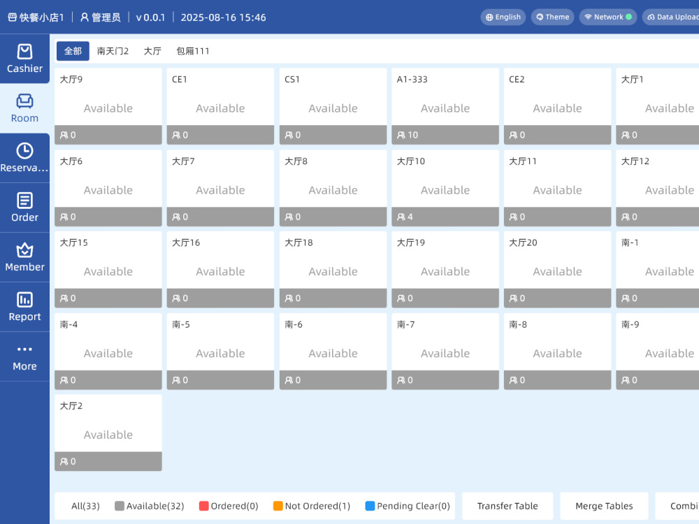
Task: Open table card 南-5
Action: (x=220, y=351)
